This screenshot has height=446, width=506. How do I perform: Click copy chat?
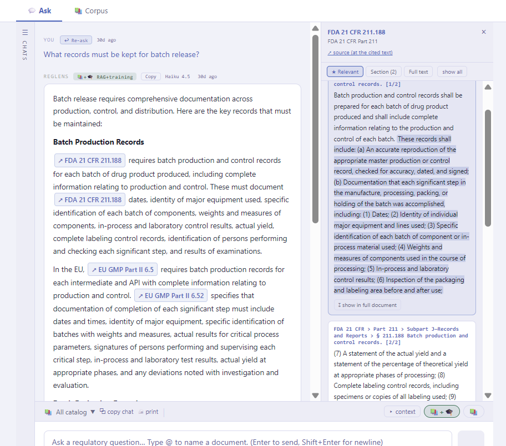click(x=117, y=412)
